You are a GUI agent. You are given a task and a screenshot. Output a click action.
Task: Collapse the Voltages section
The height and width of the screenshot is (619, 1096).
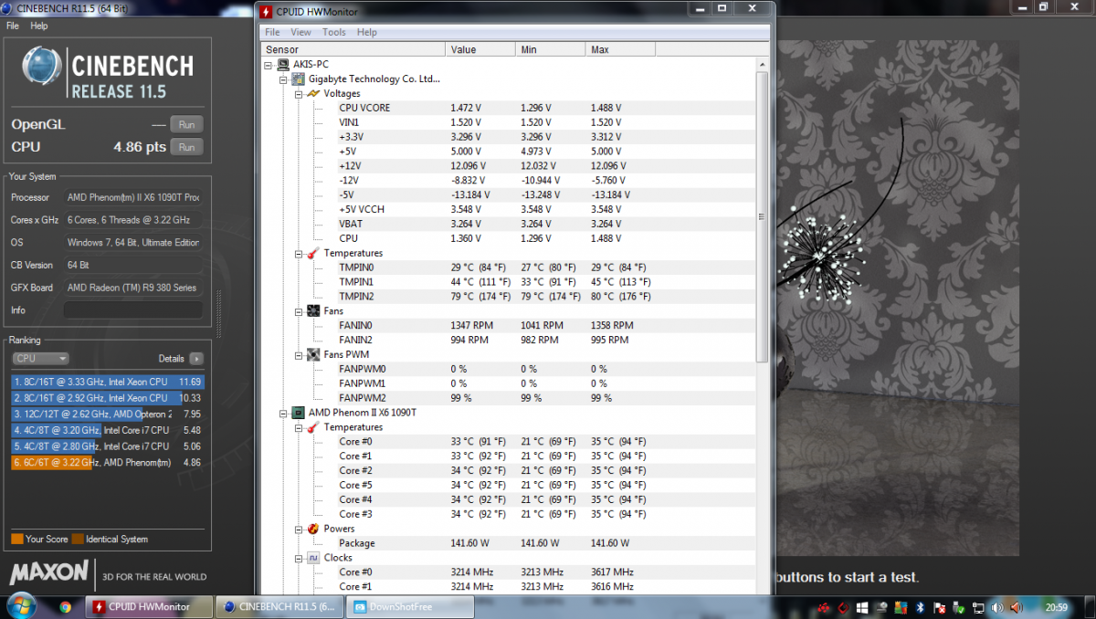pos(299,93)
